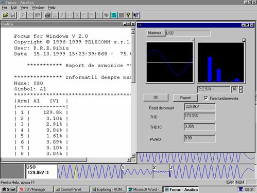Click the report's horizontal scrollbar thumb
The width and height of the screenshot is (257, 193).
click(44, 159)
